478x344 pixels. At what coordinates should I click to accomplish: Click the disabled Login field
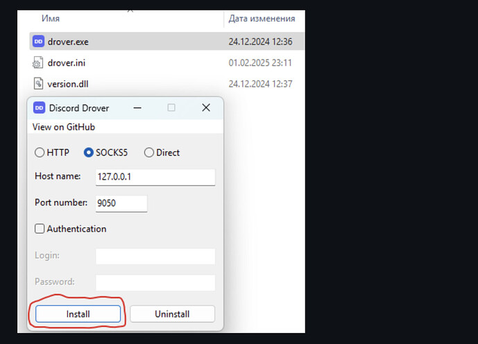pos(155,256)
